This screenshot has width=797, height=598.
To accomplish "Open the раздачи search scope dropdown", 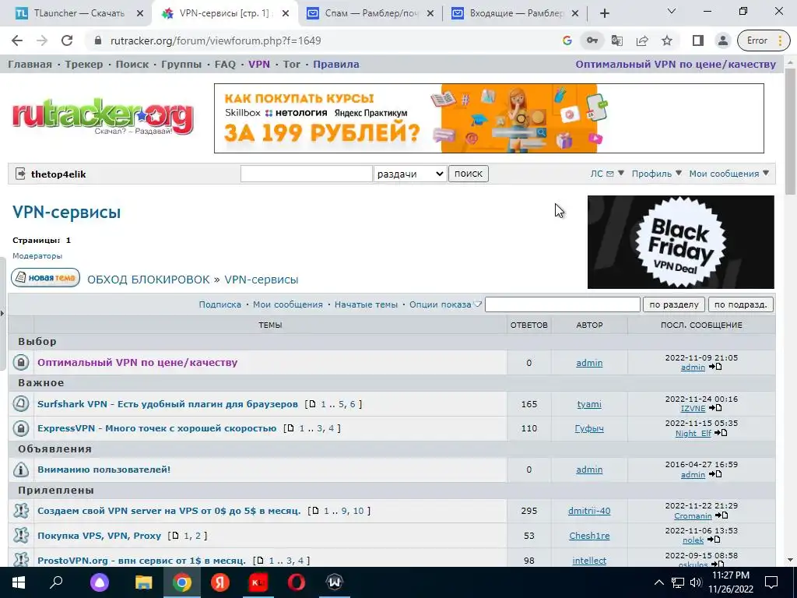I will tap(410, 174).
